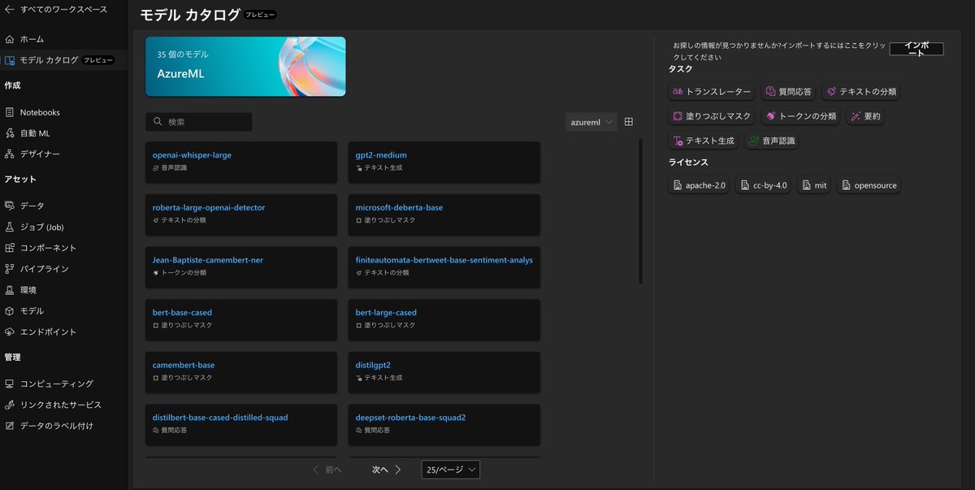Image resolution: width=975 pixels, height=490 pixels.
Task: Open openai-whisper-large model
Action: (x=241, y=163)
